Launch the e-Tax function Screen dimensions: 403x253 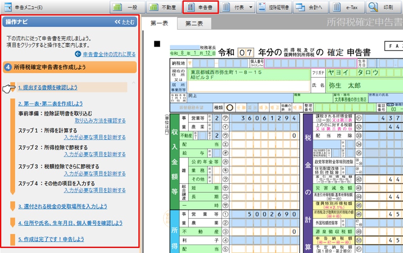pyautogui.click(x=347, y=7)
